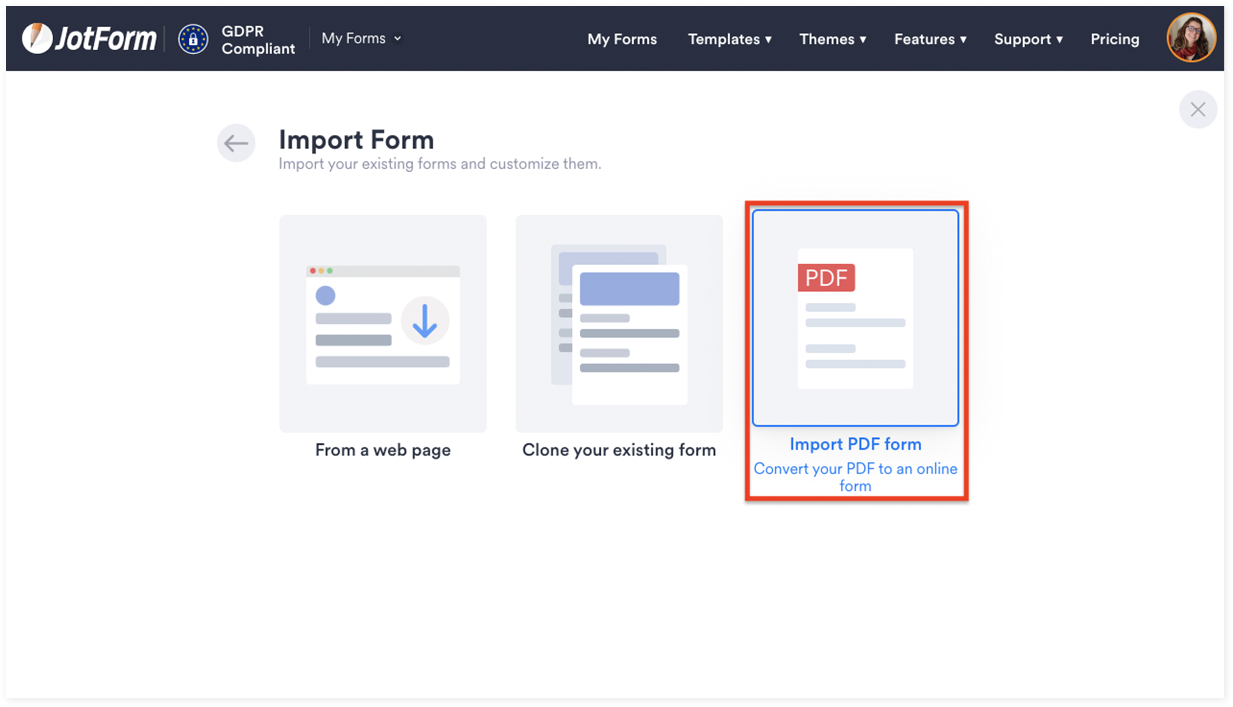This screenshot has width=1233, height=707.
Task: Open the user profile avatar
Action: (x=1191, y=37)
